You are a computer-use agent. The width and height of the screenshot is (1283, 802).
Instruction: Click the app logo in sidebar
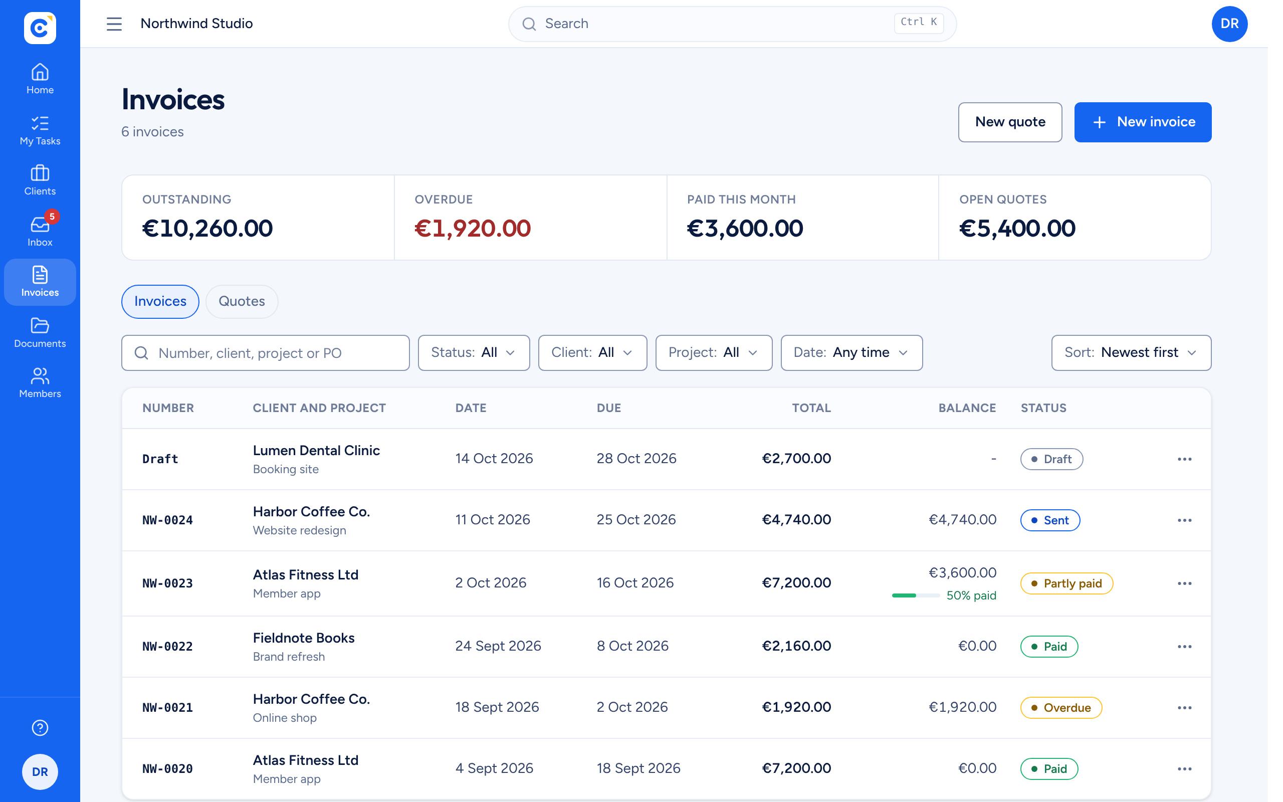40,28
